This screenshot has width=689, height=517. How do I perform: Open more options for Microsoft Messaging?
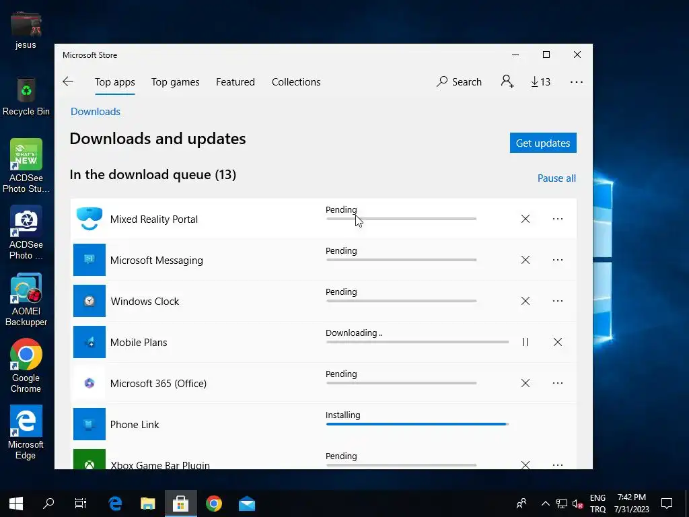click(558, 260)
